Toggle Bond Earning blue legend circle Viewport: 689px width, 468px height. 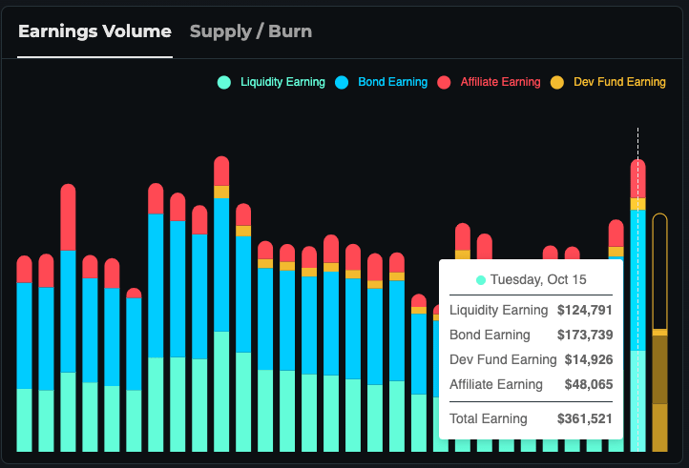343,83
